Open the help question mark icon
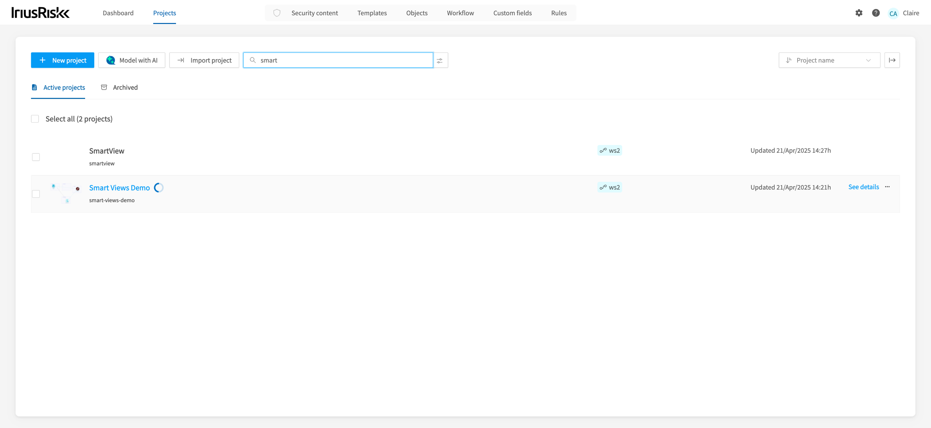931x428 pixels. click(876, 13)
